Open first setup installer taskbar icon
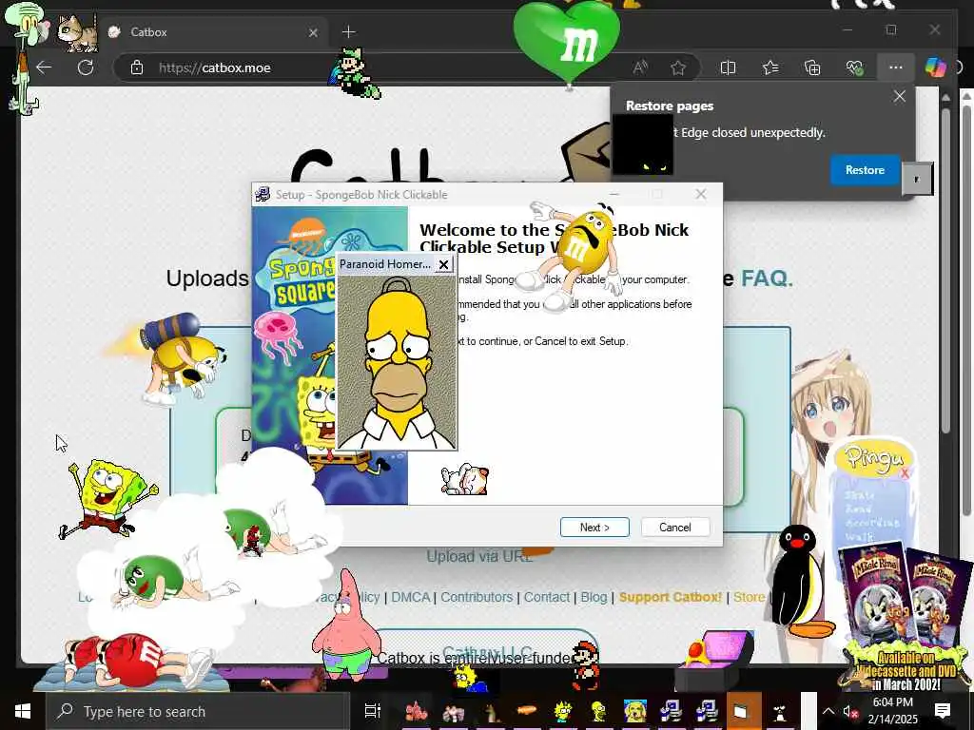This screenshot has width=974, height=730. (x=671, y=711)
